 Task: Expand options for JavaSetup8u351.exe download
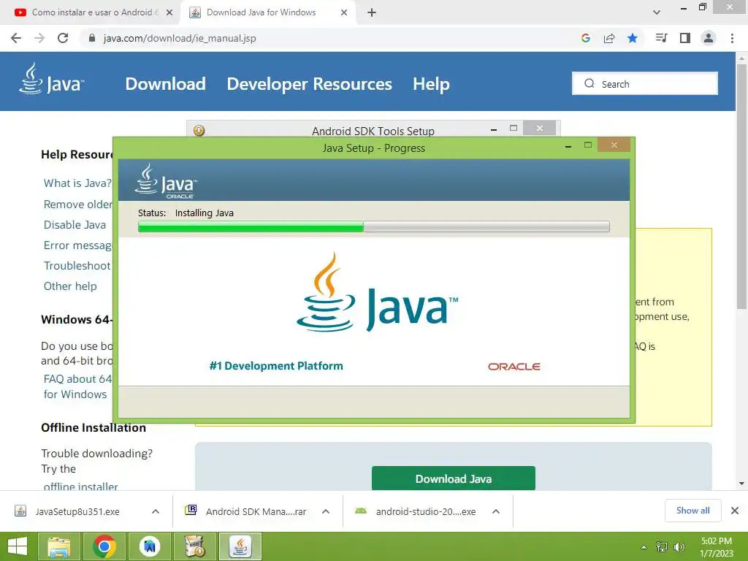click(x=156, y=511)
